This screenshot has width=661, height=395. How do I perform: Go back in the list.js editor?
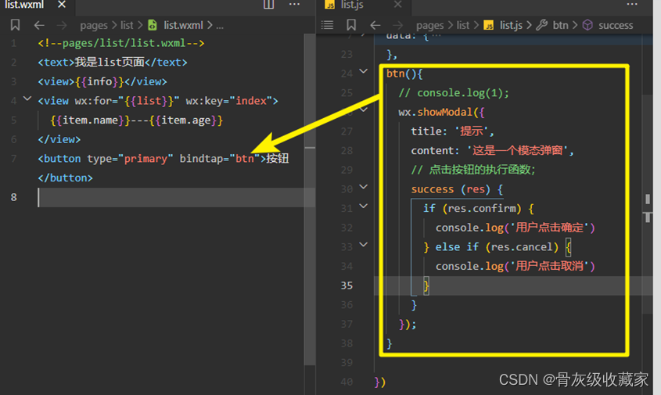(x=375, y=25)
